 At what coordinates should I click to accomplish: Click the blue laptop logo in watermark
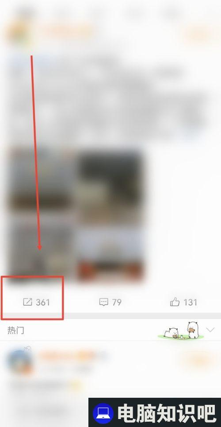(103, 413)
